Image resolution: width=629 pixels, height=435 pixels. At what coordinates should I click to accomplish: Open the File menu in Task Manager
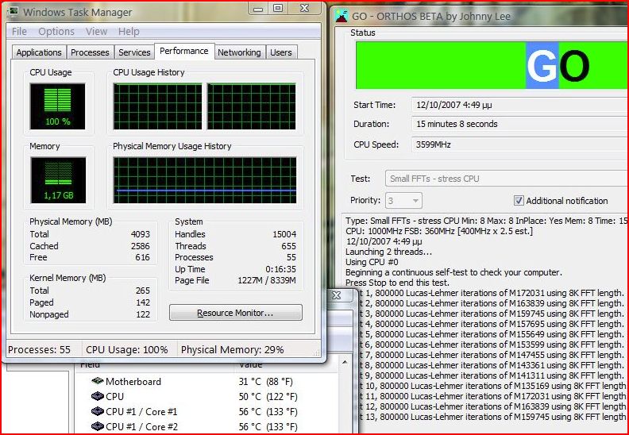pyautogui.click(x=19, y=31)
